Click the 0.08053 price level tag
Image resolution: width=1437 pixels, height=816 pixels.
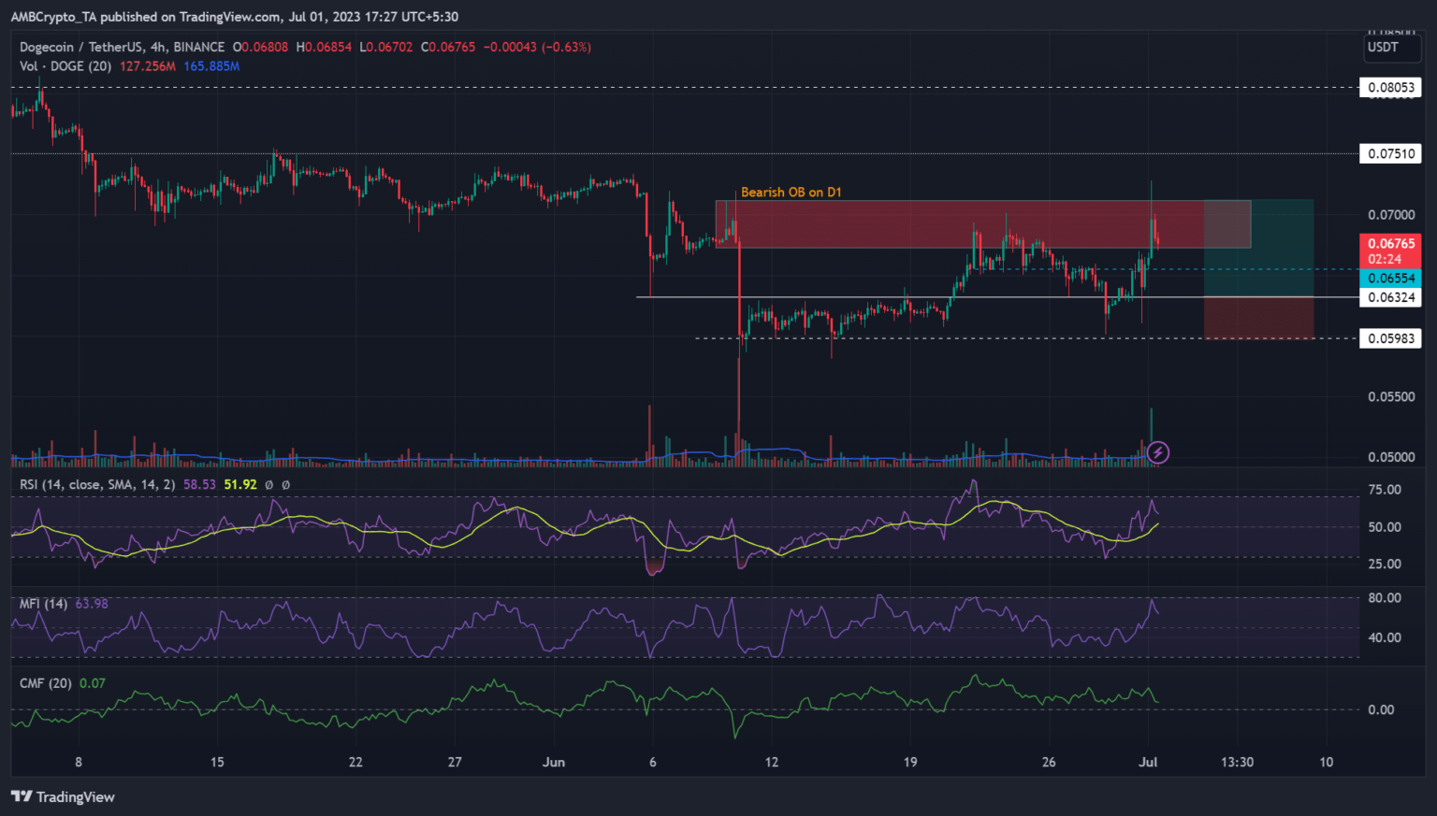[x=1390, y=88]
